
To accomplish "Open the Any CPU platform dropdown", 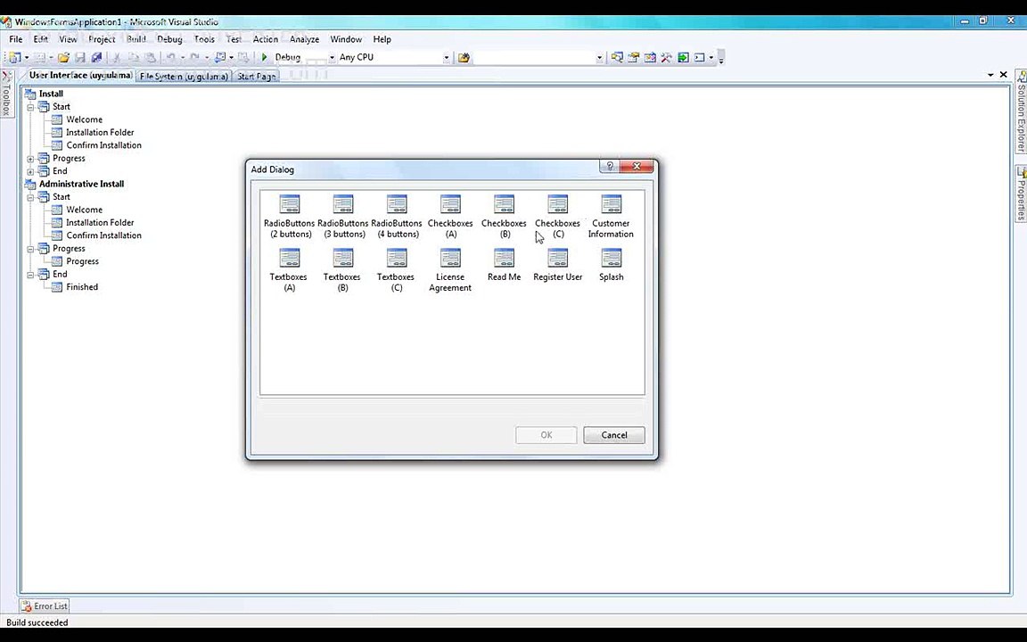I will pos(446,58).
